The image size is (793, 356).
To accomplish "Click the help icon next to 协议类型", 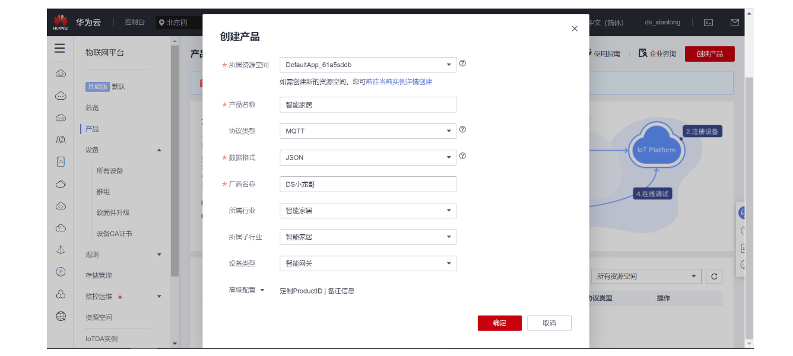I will [x=462, y=129].
